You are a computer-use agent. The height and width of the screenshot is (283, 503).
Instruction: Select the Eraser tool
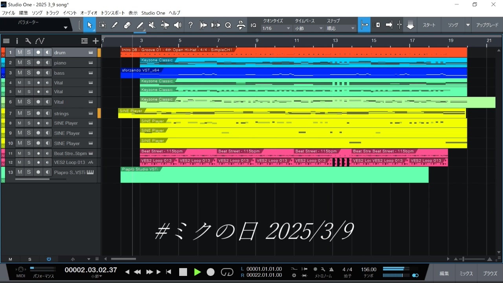(x=127, y=25)
